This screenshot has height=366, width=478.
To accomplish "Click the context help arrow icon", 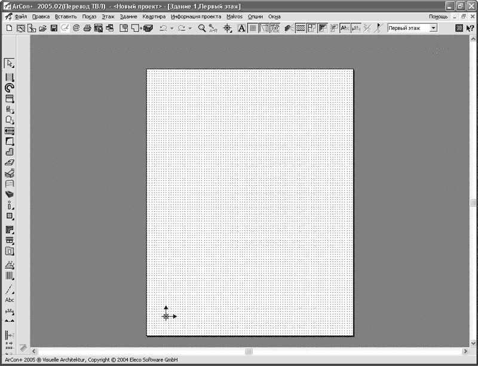I will (x=470, y=28).
